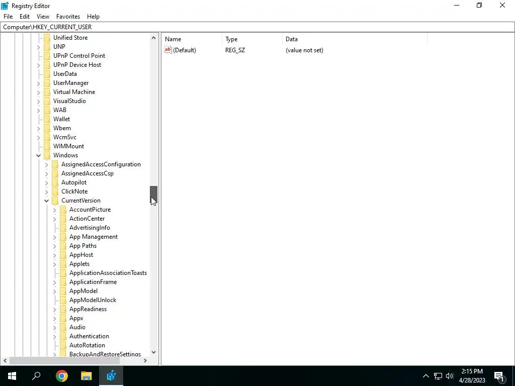
Task: Open the View menu
Action: point(43,17)
